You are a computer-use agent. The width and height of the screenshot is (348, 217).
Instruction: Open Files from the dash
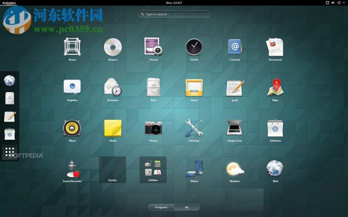tap(10, 98)
